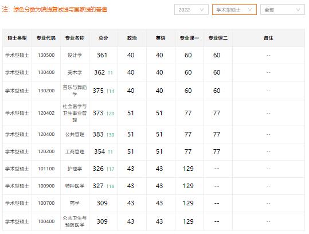The height and width of the screenshot is (234, 309).
Task: Click major code 101100 for 护理学
Action: (46, 169)
